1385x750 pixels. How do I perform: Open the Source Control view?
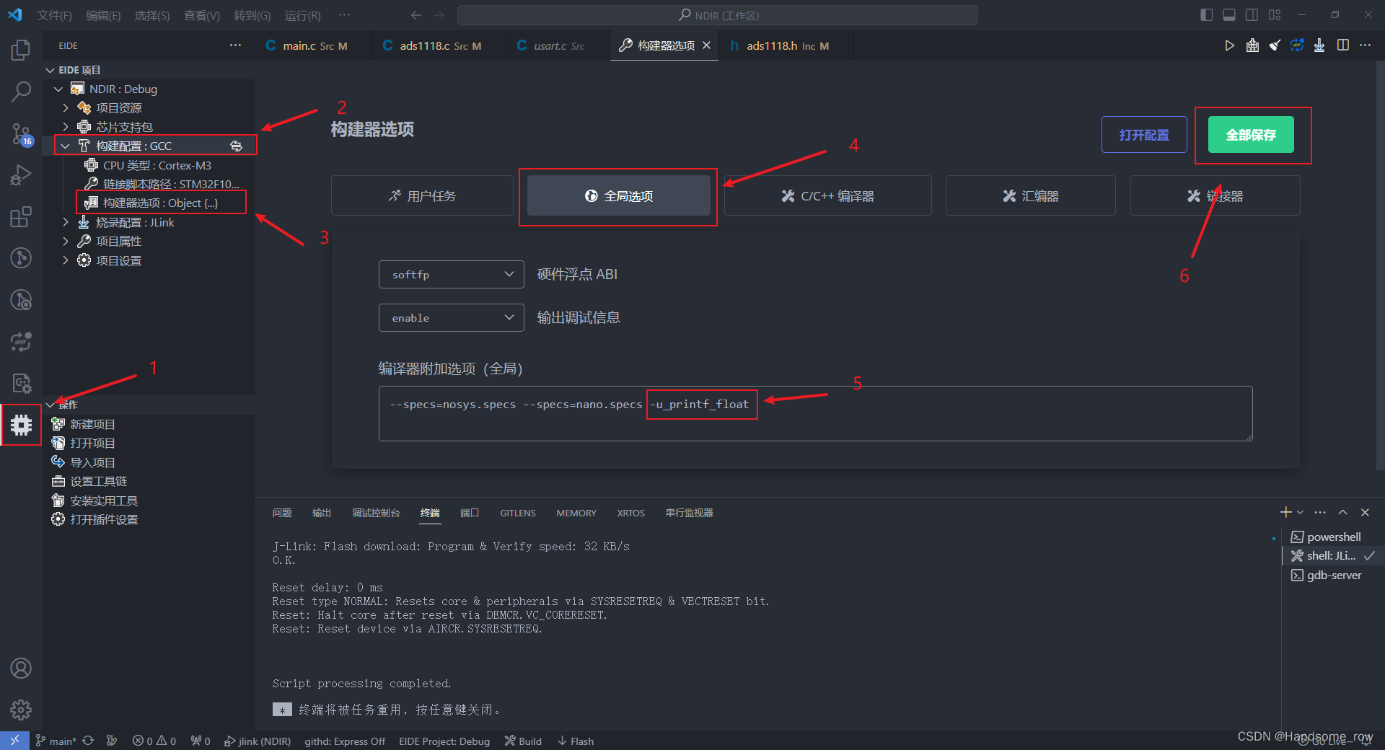[21, 134]
